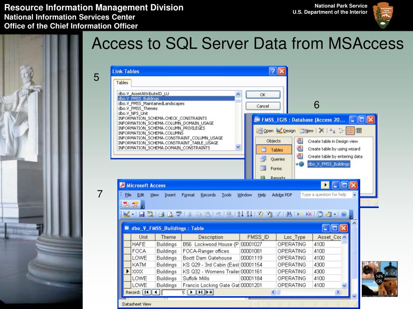Expand the main toolbar options arrow
This screenshot has width=413, height=309.
351,215
